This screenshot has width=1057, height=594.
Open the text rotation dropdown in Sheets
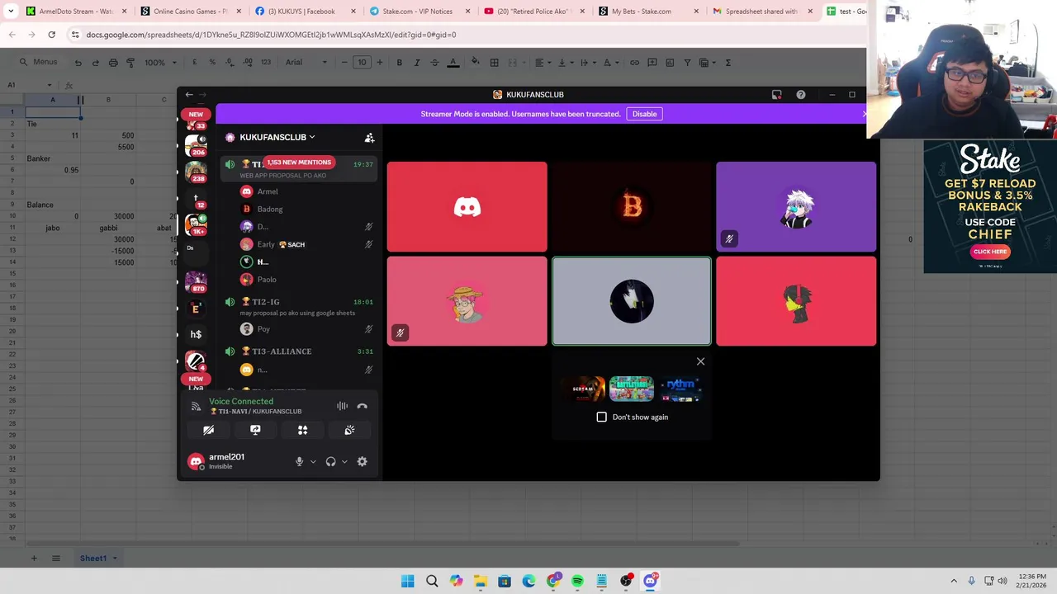(x=609, y=63)
